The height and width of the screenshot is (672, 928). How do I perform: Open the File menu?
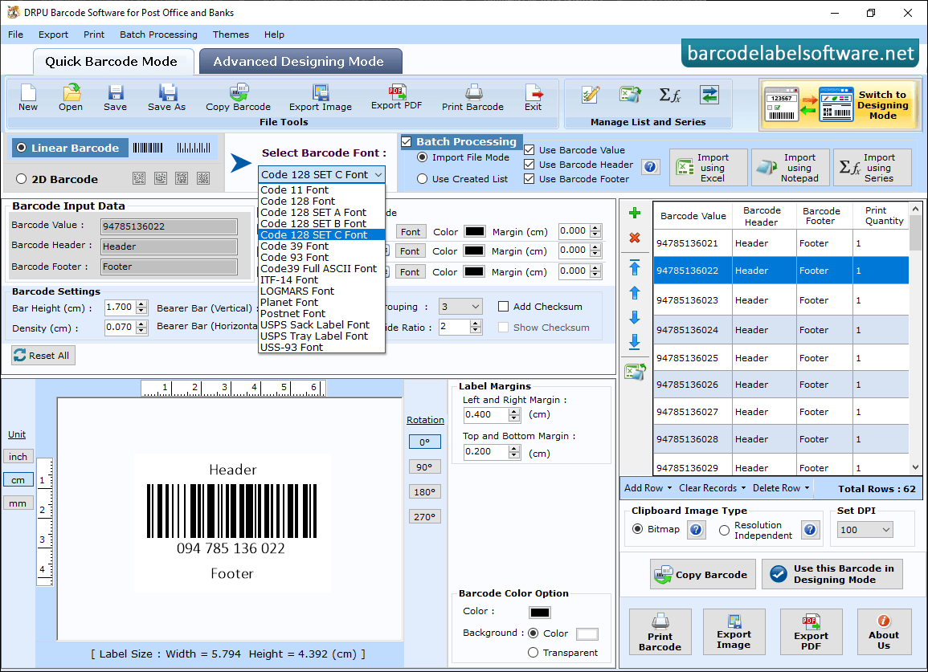15,35
